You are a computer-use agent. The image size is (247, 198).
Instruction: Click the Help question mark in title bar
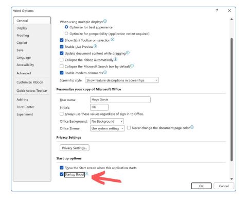217,11
